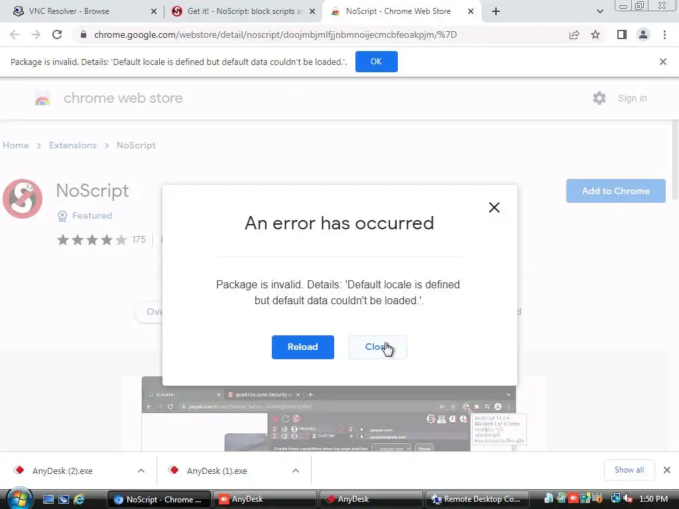Viewport: 679px width, 509px height.
Task: Click first AnyDesk taskbar button with square icon
Action: (x=265, y=499)
